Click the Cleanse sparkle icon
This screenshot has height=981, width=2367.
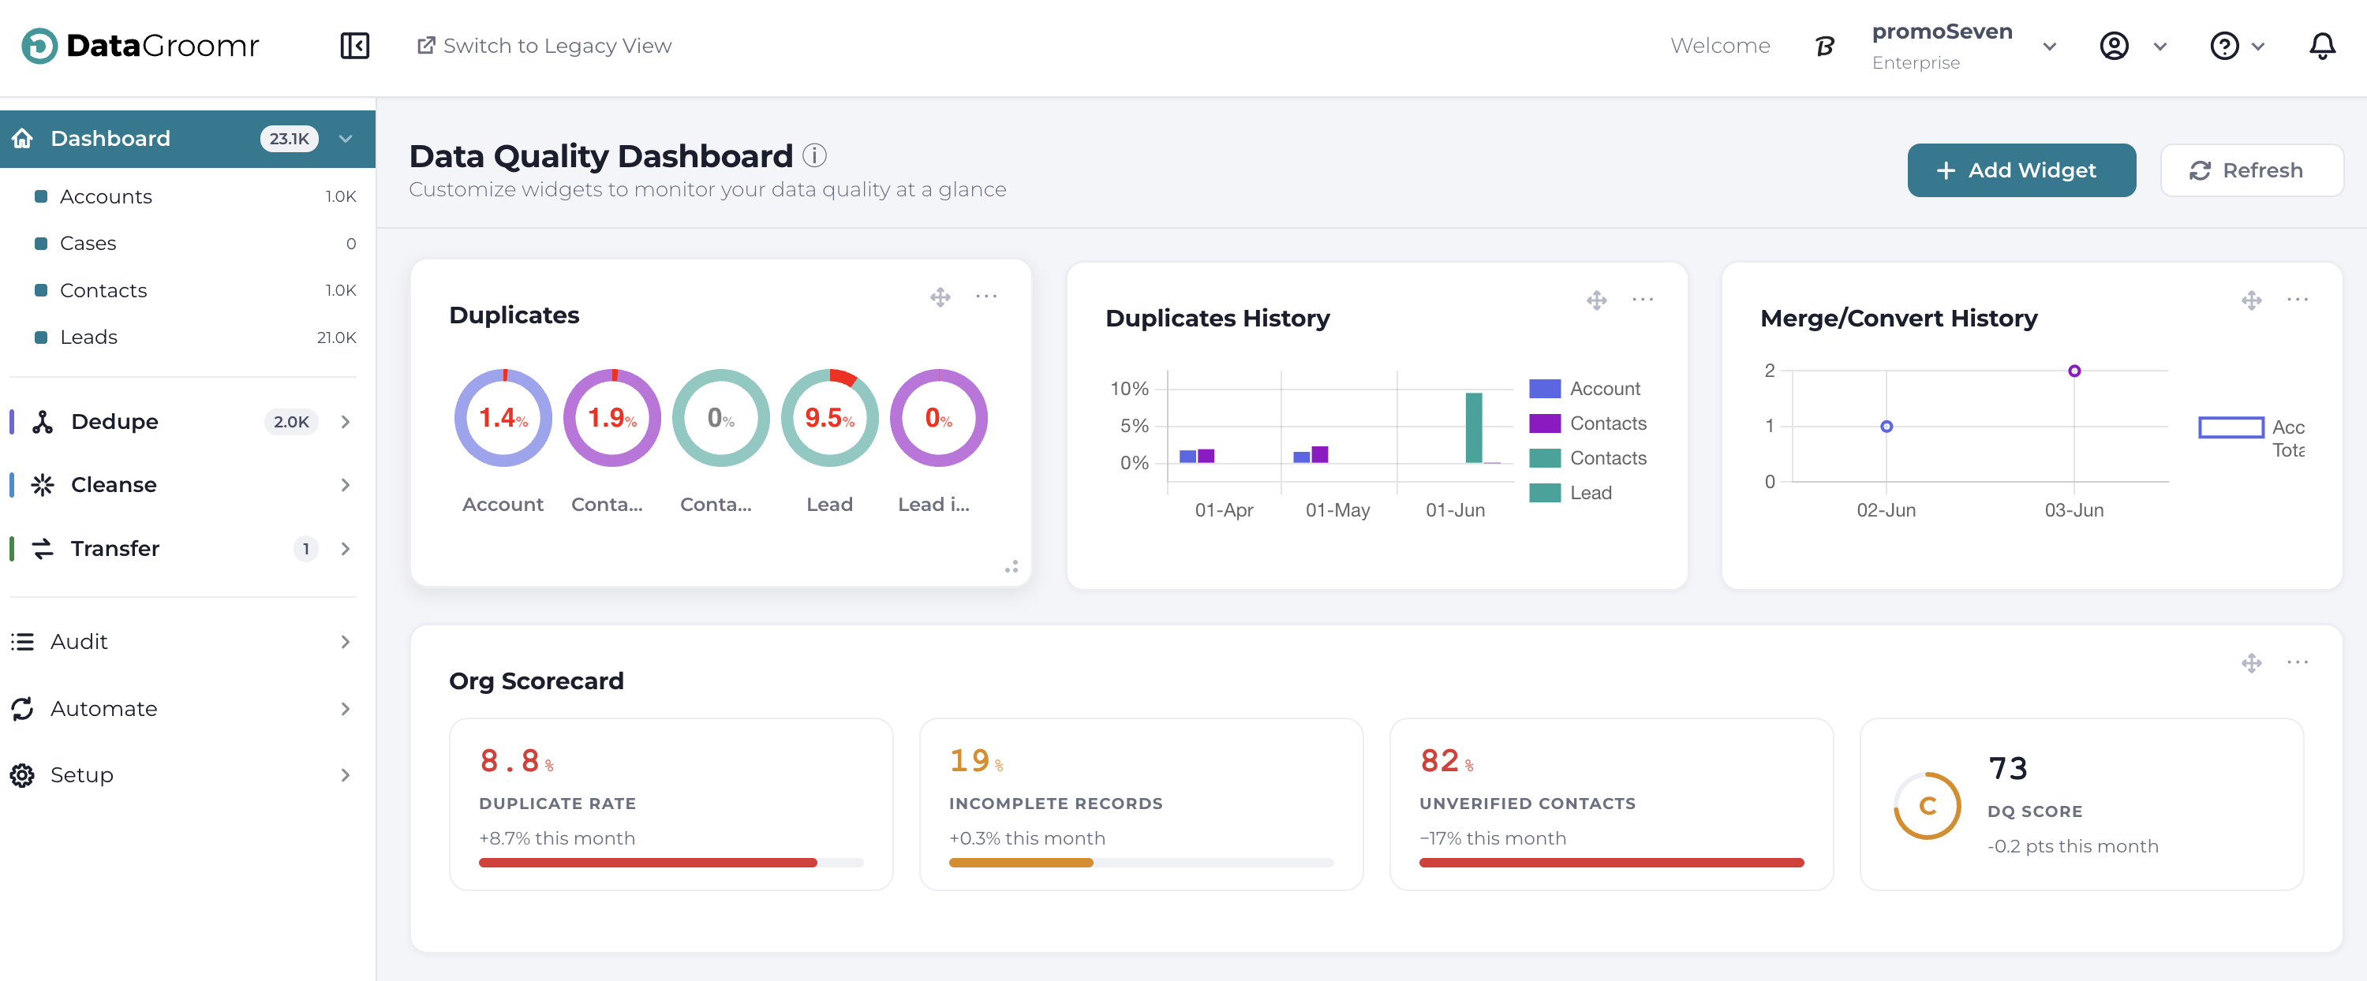(43, 485)
